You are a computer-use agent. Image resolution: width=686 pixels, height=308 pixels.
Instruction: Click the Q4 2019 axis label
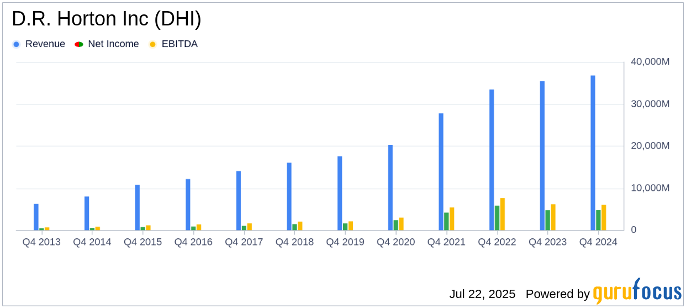tap(345, 242)
